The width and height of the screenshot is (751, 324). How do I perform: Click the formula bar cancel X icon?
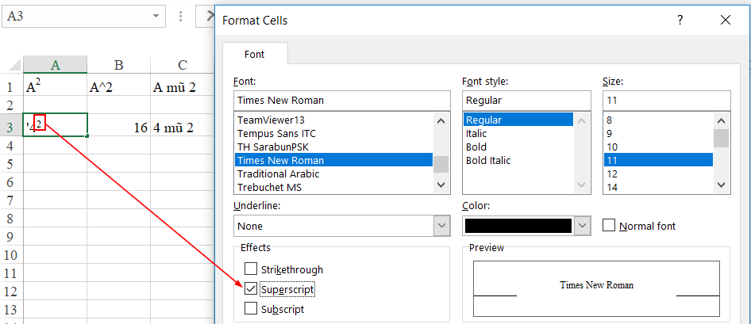210,16
